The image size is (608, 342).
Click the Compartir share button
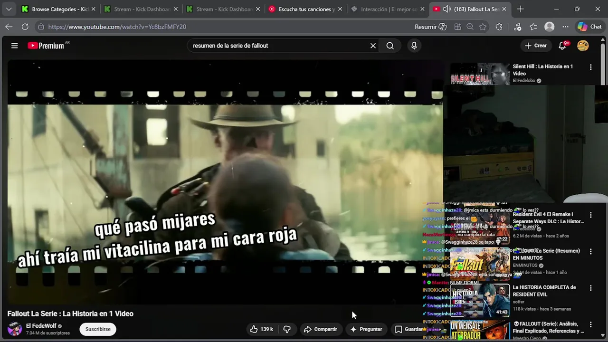click(x=321, y=329)
